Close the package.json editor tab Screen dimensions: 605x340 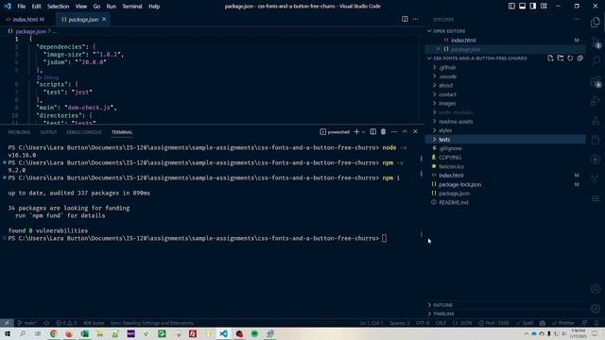click(x=104, y=19)
